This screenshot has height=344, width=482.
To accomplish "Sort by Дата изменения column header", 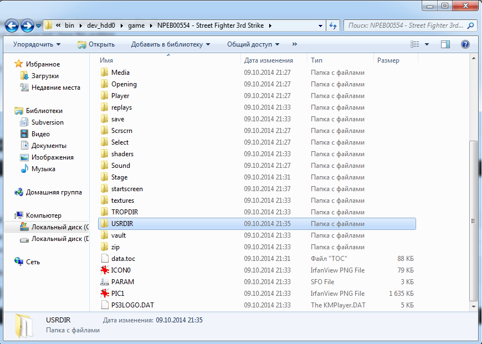I will point(268,60).
